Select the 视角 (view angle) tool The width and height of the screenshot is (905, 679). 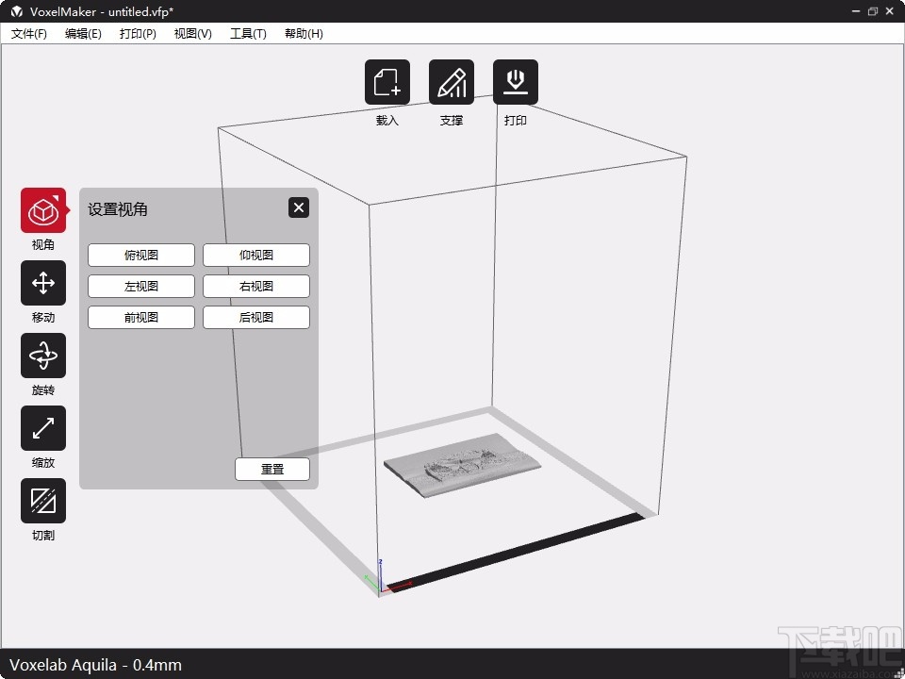point(42,211)
